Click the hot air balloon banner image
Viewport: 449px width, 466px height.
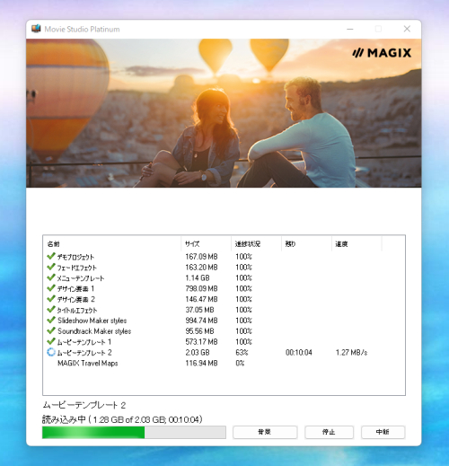click(224, 113)
